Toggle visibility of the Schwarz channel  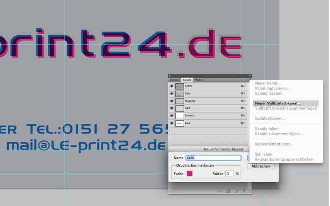click(172, 116)
